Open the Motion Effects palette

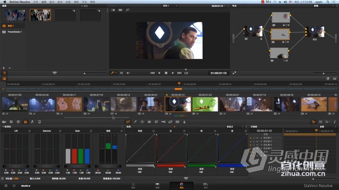coord(40,122)
